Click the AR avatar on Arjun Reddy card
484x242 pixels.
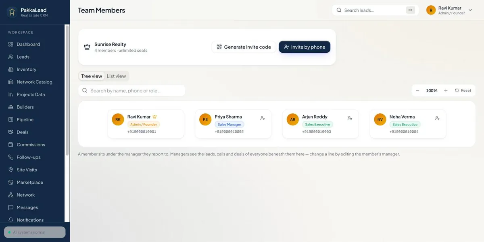point(293,119)
